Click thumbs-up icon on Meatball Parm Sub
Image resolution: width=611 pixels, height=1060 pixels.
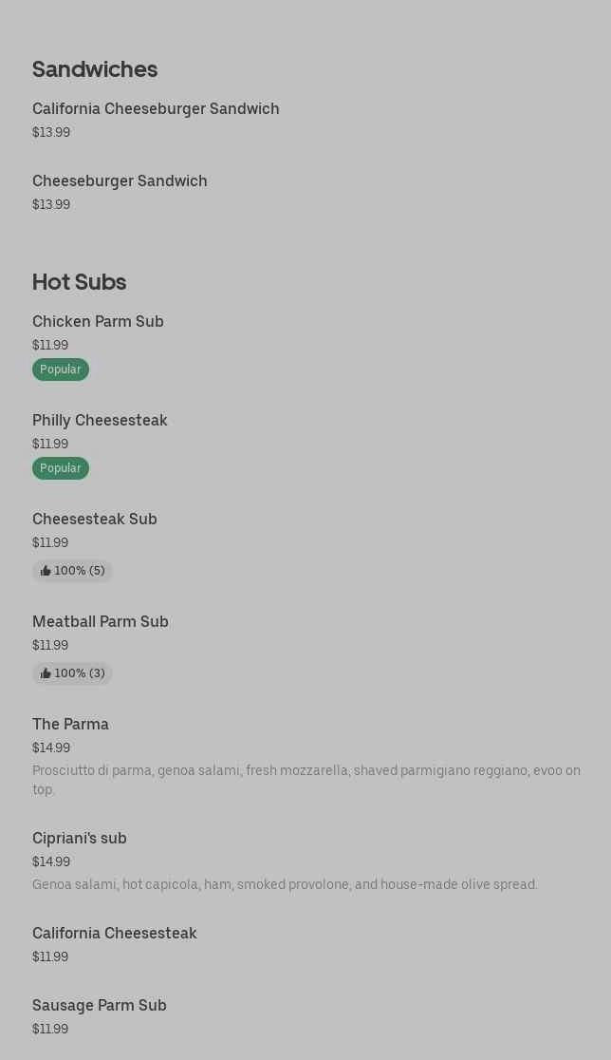[46, 673]
